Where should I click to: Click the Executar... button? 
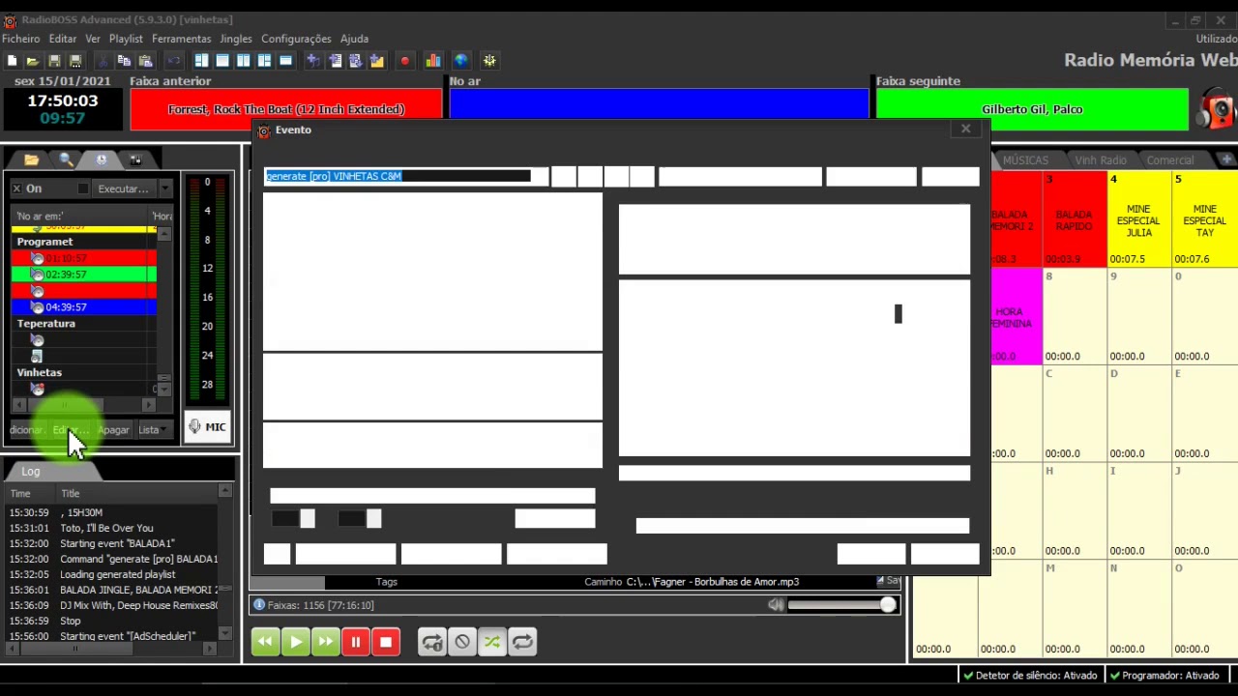[x=123, y=188]
